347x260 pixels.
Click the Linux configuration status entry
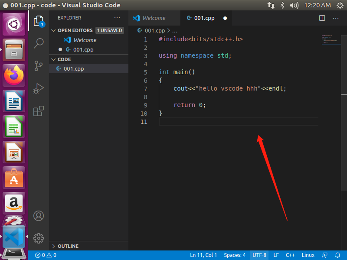click(308, 255)
